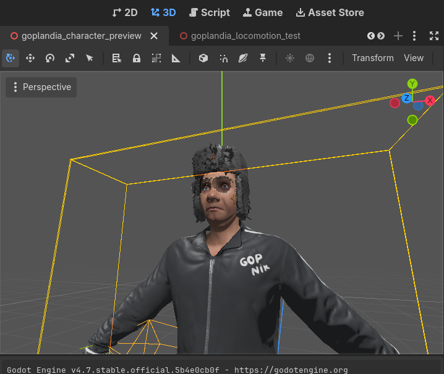Open the View menu
The height and width of the screenshot is (374, 444).
click(414, 58)
